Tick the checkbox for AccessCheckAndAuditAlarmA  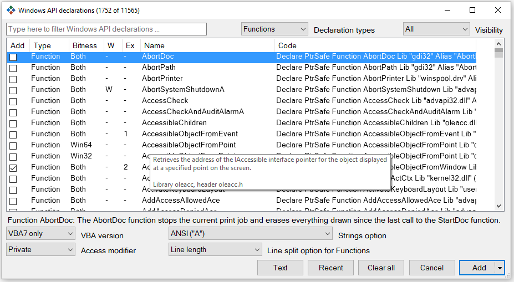click(13, 112)
